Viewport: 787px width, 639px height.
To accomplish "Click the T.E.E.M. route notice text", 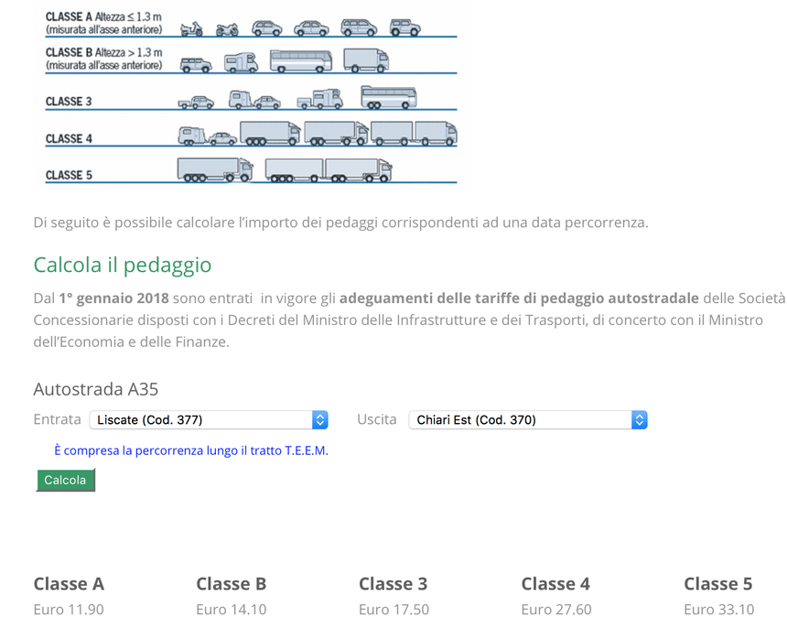I will pos(190,450).
